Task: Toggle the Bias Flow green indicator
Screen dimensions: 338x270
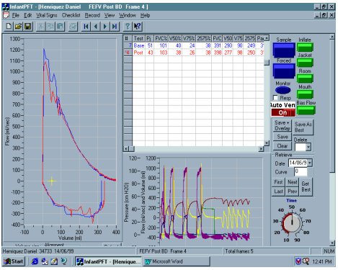Action: tap(306, 110)
